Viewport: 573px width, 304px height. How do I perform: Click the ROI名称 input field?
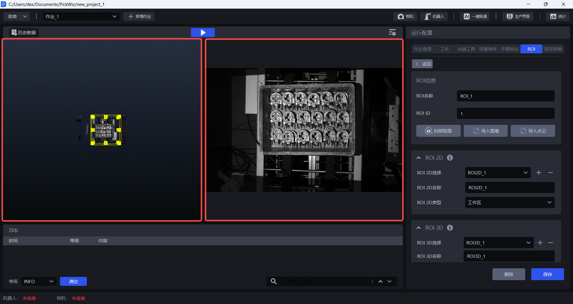pyautogui.click(x=505, y=96)
